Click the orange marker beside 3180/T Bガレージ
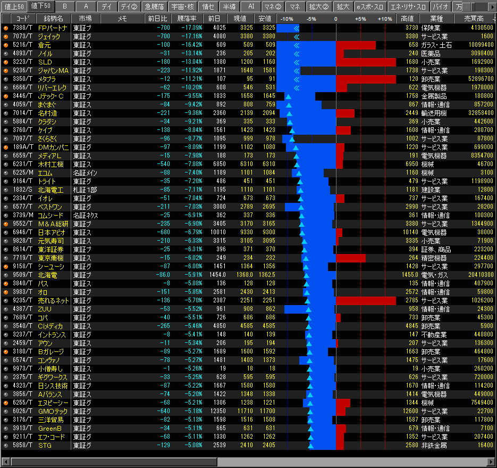The image size is (497, 468). [6, 352]
